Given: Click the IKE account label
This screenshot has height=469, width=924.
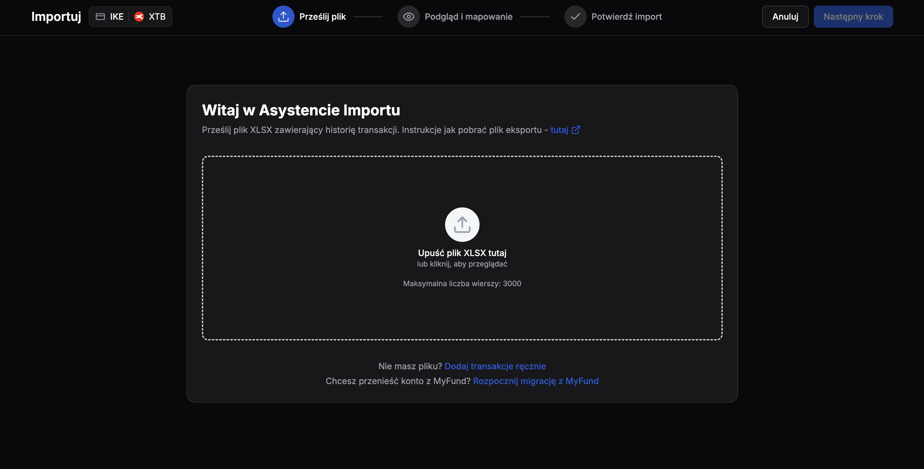Looking at the screenshot, I should coord(117,17).
